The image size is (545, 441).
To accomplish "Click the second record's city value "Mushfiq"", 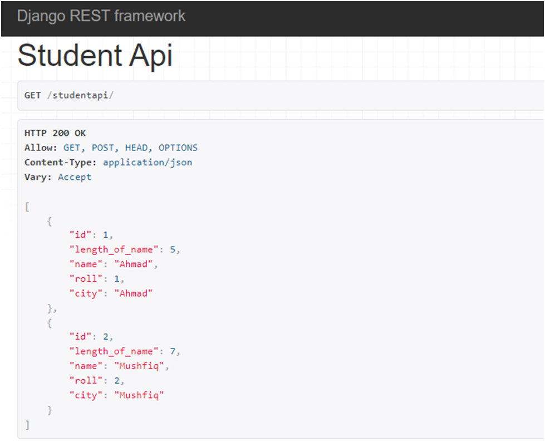I will click(139, 395).
